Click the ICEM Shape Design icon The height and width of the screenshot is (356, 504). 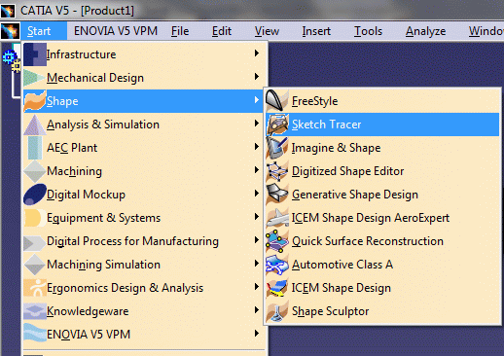click(277, 288)
